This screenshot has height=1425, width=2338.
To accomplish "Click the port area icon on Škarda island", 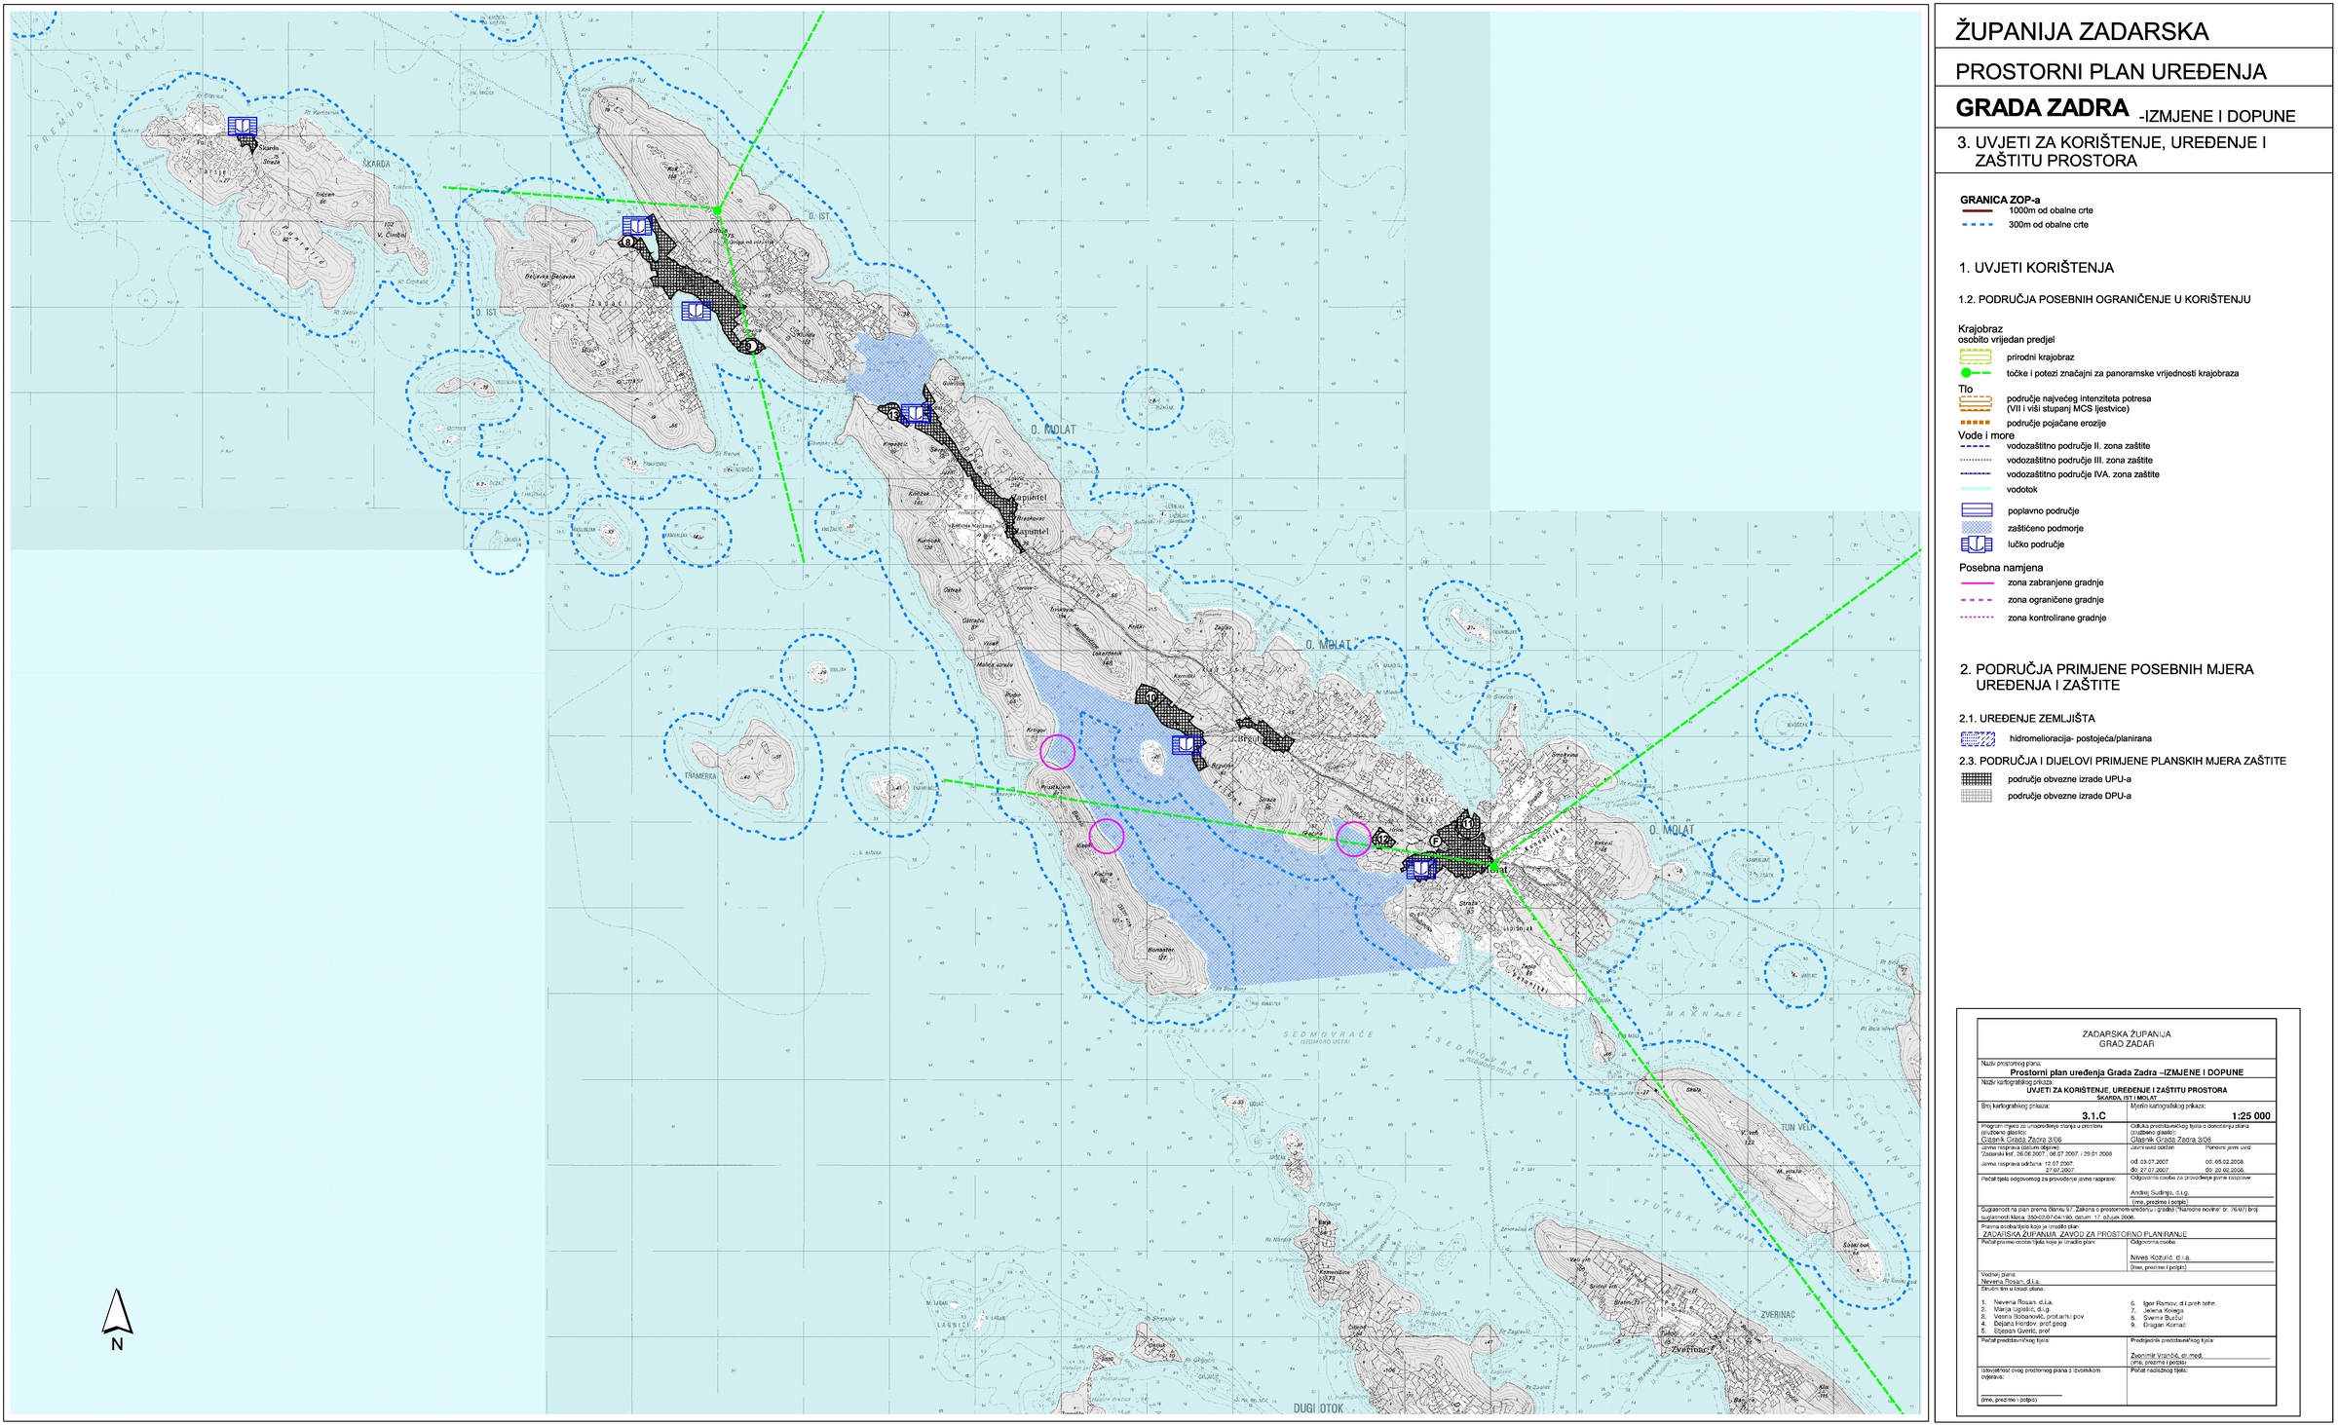I will [243, 126].
